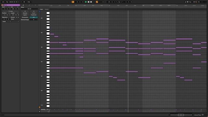Viewport: 208px width, 117px height.
Task: Collapse the Velocity lane triangle
Action: click(x=40, y=109)
